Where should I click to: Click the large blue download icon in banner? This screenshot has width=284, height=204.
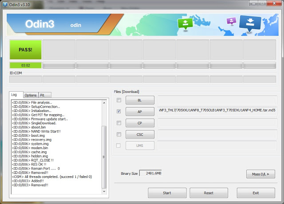250,23
